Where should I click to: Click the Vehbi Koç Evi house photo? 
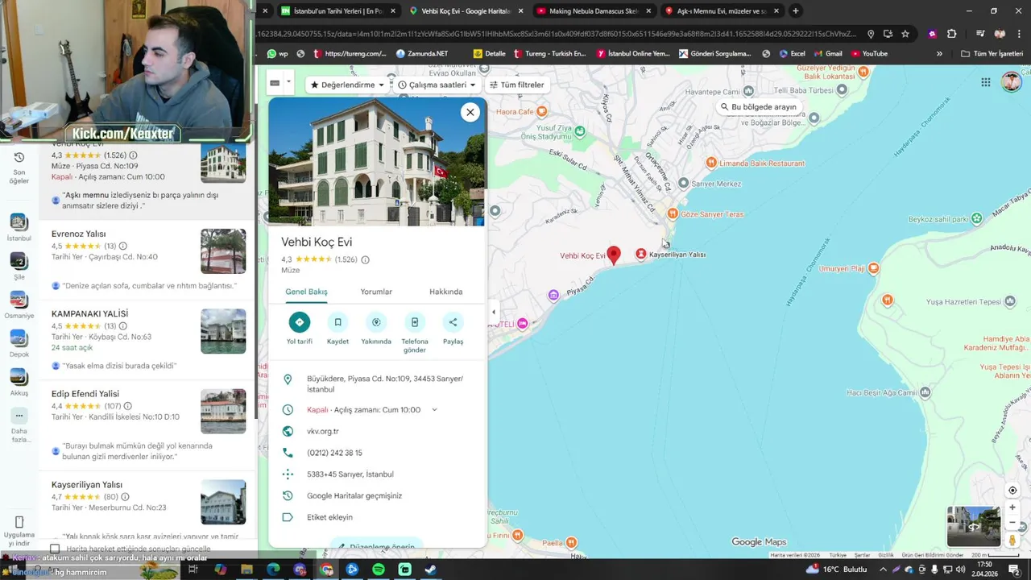[x=377, y=162]
